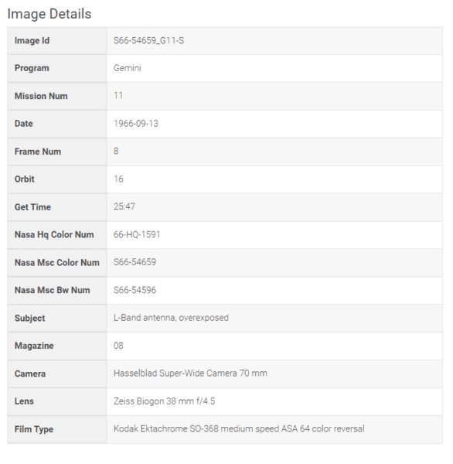The image size is (453, 464).
Task: Click the Mission Num value 11
Action: click(x=118, y=96)
